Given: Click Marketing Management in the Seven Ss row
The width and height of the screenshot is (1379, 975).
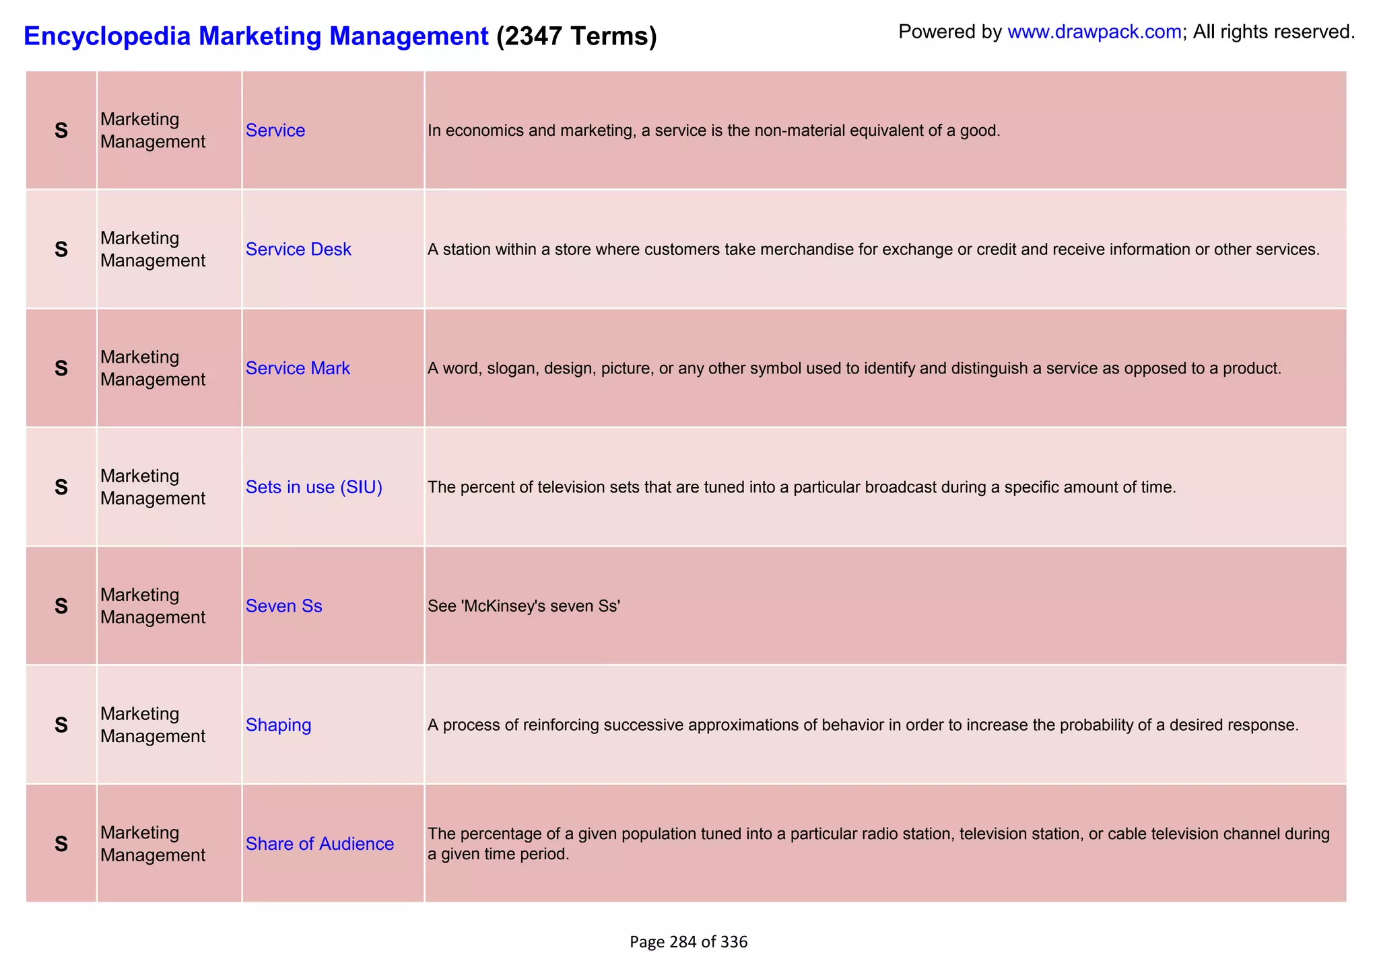Looking at the screenshot, I should (153, 606).
